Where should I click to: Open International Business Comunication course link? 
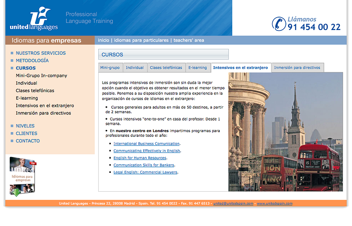pos(146,144)
